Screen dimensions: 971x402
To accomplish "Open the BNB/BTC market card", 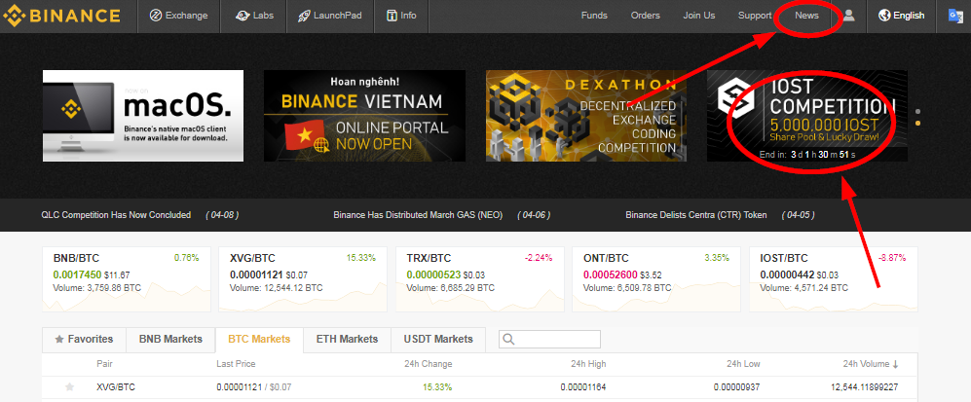I will (127, 279).
